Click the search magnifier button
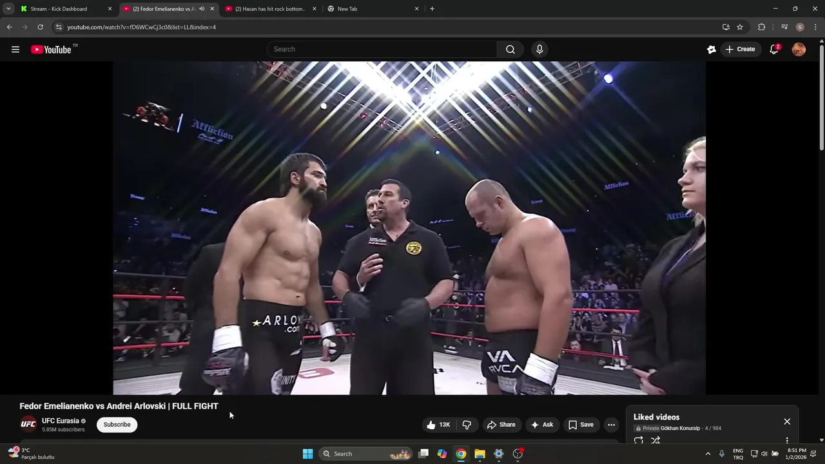This screenshot has height=464, width=825. pyautogui.click(x=510, y=50)
